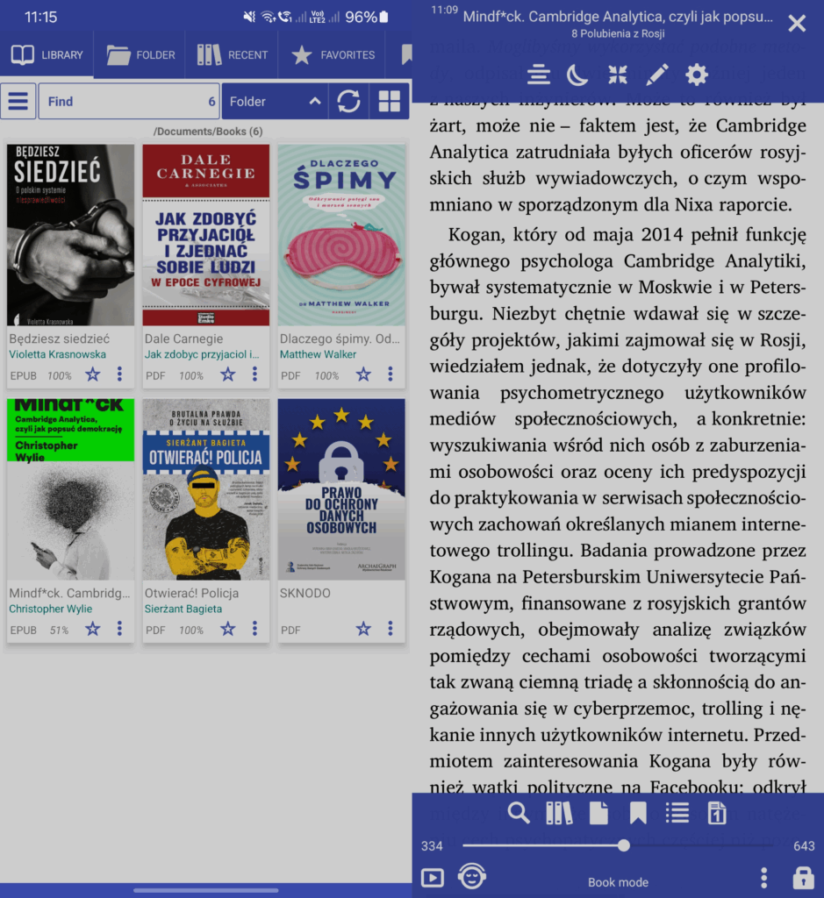This screenshot has height=898, width=824.
Task: Click the current page number 334
Action: coord(432,846)
